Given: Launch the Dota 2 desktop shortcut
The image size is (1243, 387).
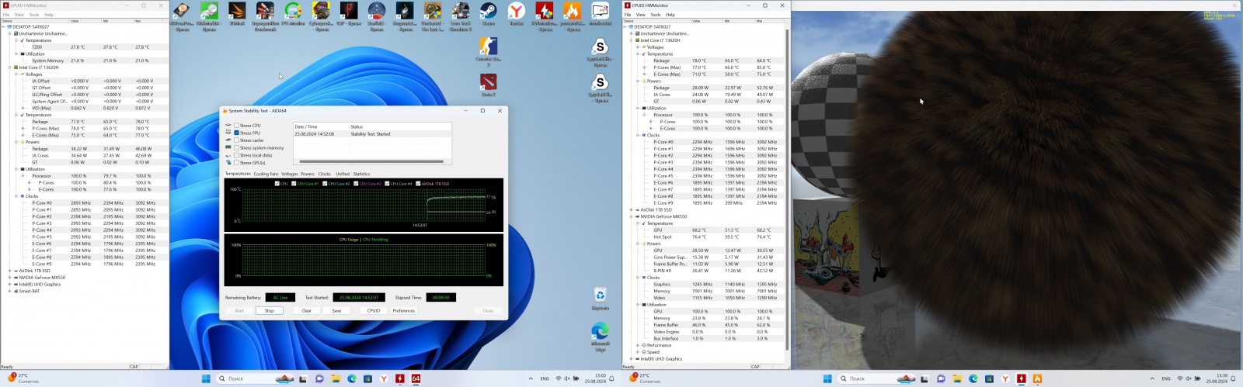Looking at the screenshot, I should coord(488,81).
